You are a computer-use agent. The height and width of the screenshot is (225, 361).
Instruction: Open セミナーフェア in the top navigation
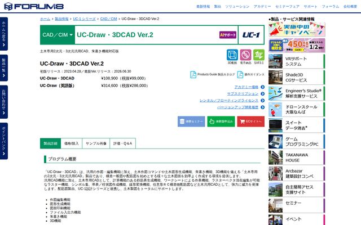click(287, 6)
